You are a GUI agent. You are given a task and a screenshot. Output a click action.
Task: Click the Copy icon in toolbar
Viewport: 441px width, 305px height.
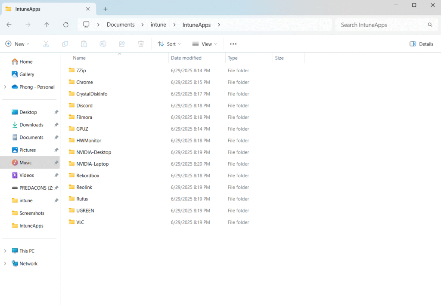click(x=65, y=44)
